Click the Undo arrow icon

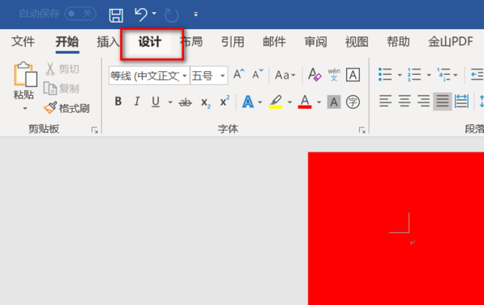click(141, 15)
